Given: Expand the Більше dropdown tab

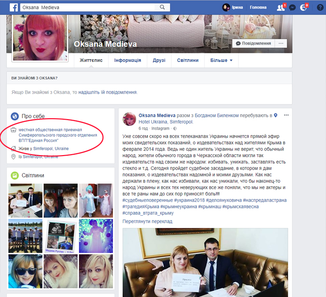Looking at the screenshot, I should click(221, 61).
